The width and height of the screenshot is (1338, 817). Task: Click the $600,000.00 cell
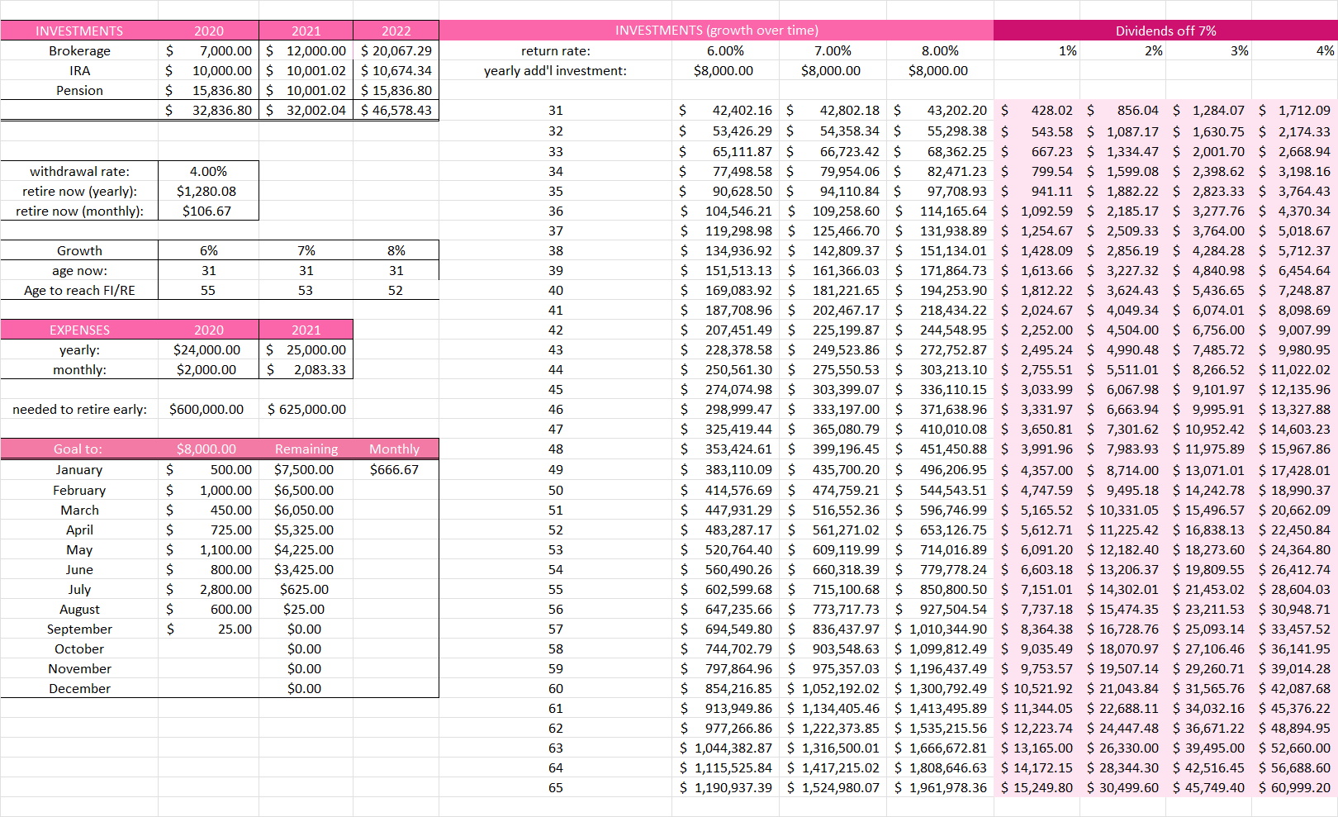pyautogui.click(x=208, y=409)
